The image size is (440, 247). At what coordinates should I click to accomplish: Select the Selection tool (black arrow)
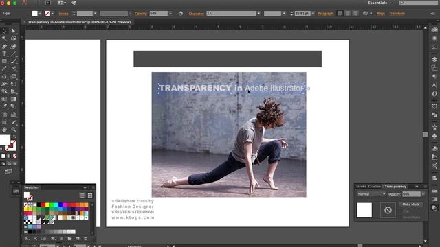4,31
